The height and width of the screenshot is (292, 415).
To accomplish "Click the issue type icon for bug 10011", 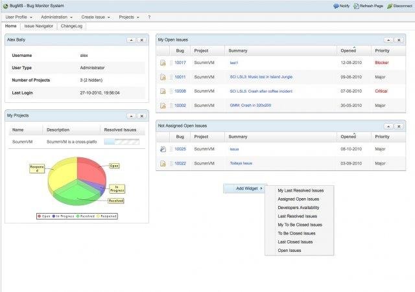I will [x=163, y=77].
